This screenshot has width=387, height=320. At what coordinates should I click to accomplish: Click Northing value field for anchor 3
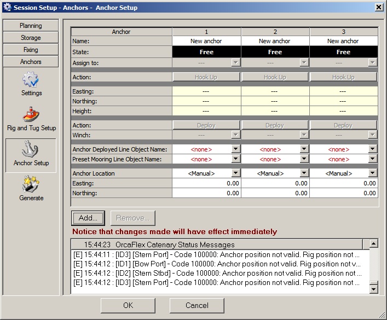coord(343,193)
